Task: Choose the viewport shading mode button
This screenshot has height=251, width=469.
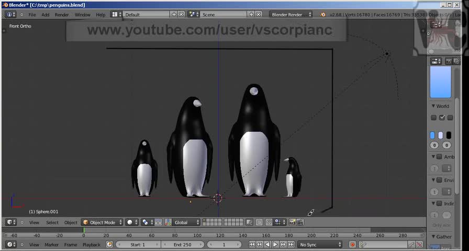Action: [132, 222]
